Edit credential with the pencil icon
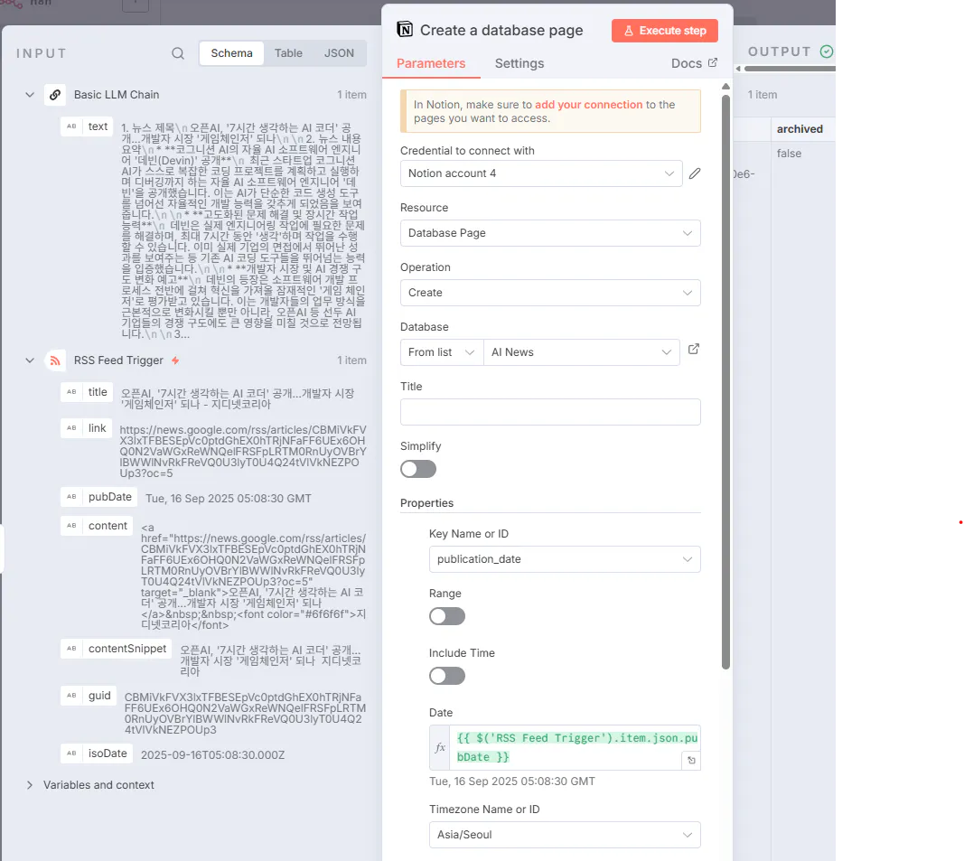 [695, 173]
